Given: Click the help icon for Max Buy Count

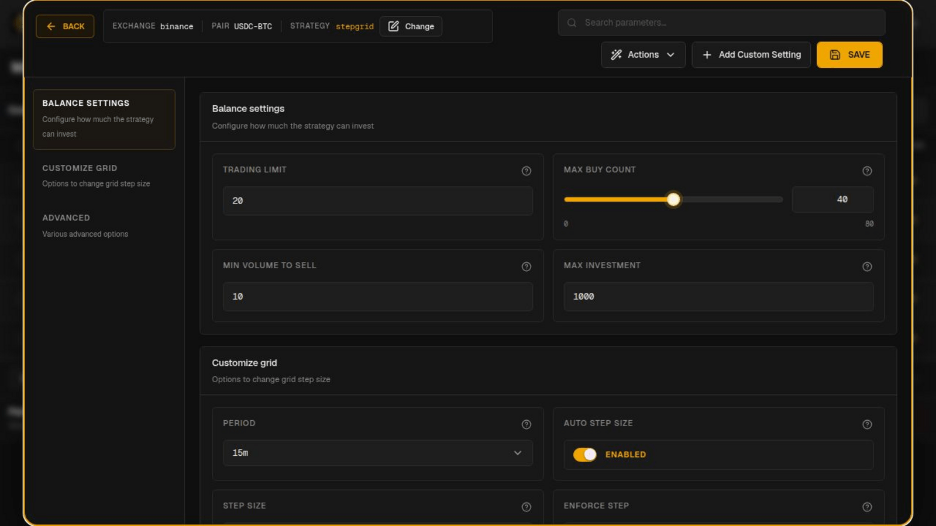Looking at the screenshot, I should coord(867,171).
